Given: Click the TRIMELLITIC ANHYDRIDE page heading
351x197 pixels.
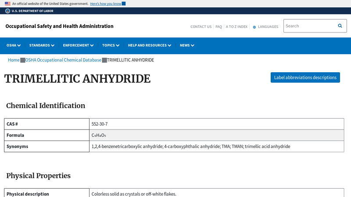Looking at the screenshot, I should coord(78,79).
